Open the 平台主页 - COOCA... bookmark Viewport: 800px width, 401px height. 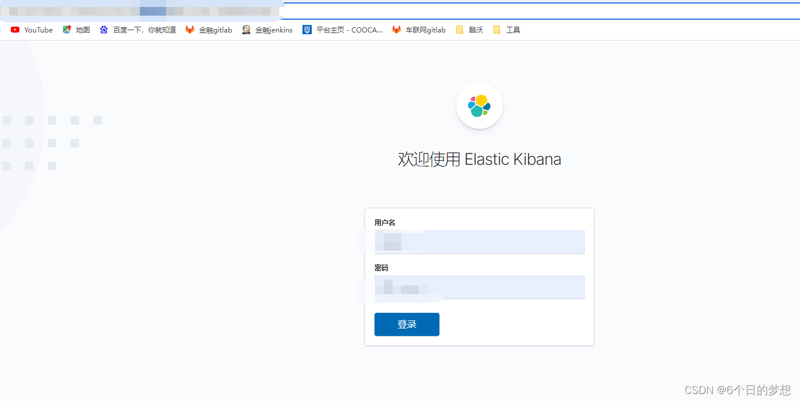(343, 30)
